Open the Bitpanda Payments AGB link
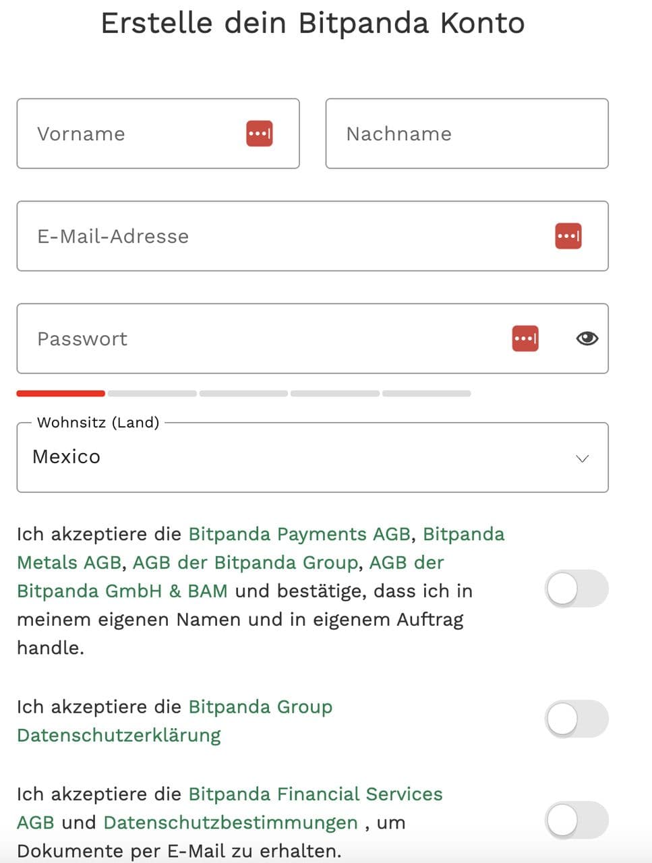The height and width of the screenshot is (863, 652). pos(299,534)
